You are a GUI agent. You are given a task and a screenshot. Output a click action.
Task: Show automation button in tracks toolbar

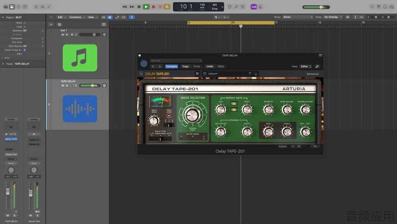tap(117, 17)
